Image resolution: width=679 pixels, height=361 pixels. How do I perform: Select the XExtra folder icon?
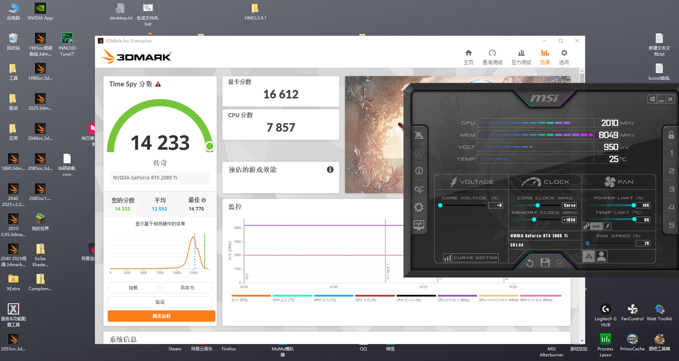tap(13, 282)
